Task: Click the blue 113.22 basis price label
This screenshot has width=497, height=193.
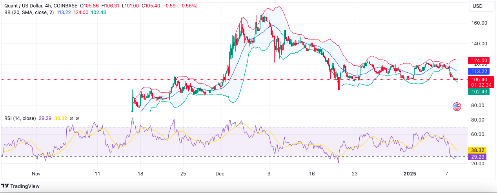Action: point(479,71)
